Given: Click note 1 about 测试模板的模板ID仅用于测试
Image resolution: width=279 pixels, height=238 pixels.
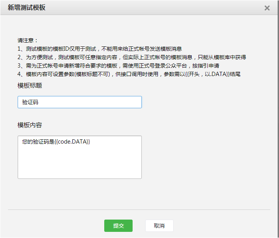Looking at the screenshot, I should (x=100, y=49).
